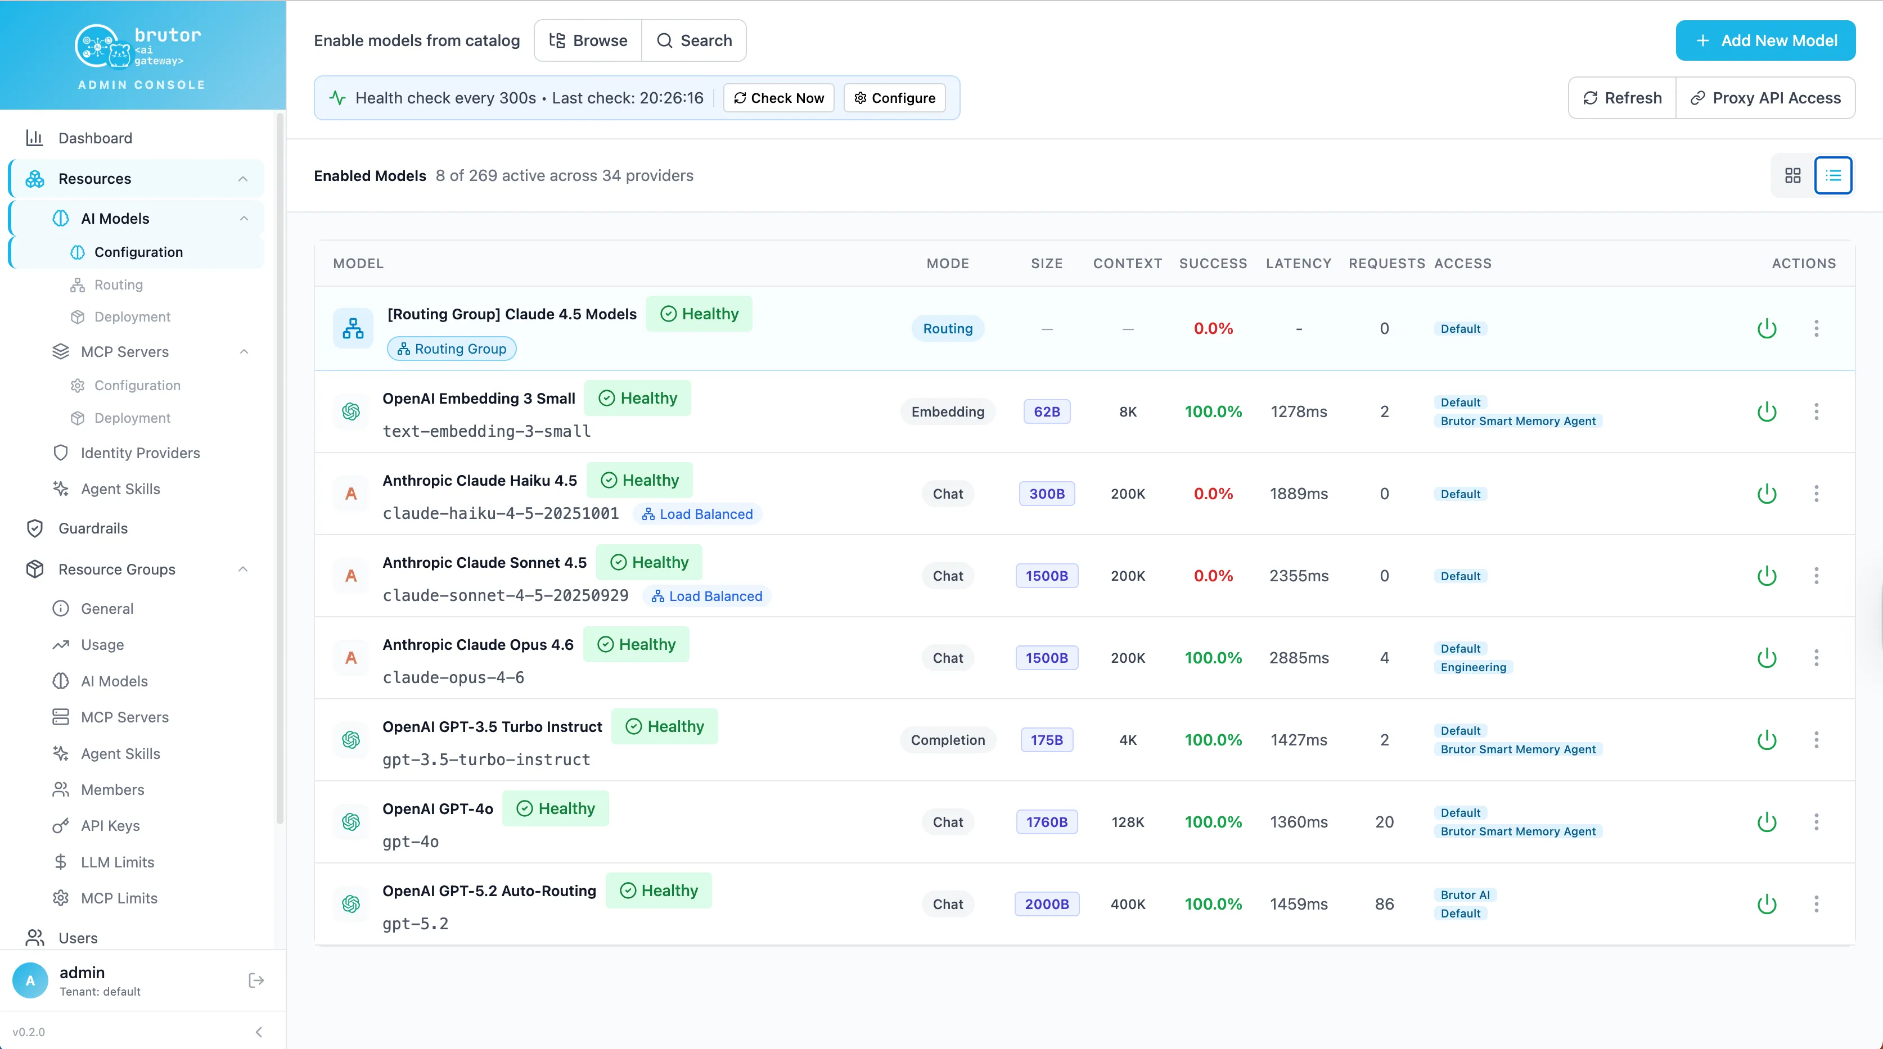Viewport: 1883px width, 1049px height.
Task: Toggle power for GPT-5.2 Auto-Routing
Action: pyautogui.click(x=1767, y=903)
